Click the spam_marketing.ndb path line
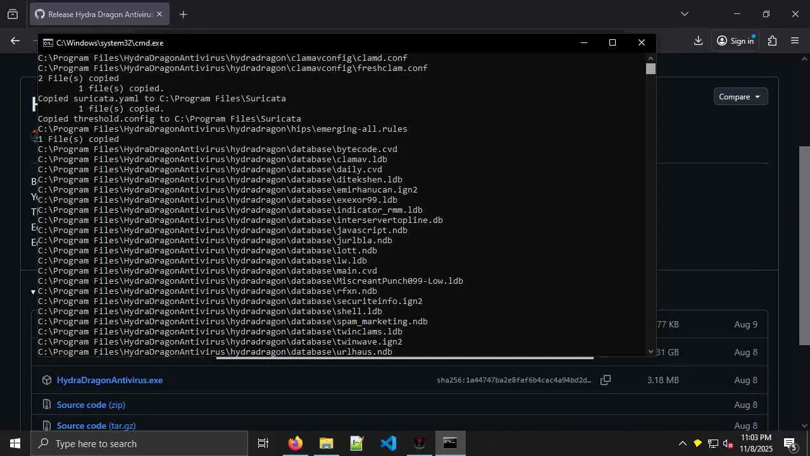 tap(232, 322)
